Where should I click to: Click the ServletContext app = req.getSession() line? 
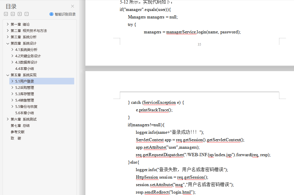tap(190, 140)
